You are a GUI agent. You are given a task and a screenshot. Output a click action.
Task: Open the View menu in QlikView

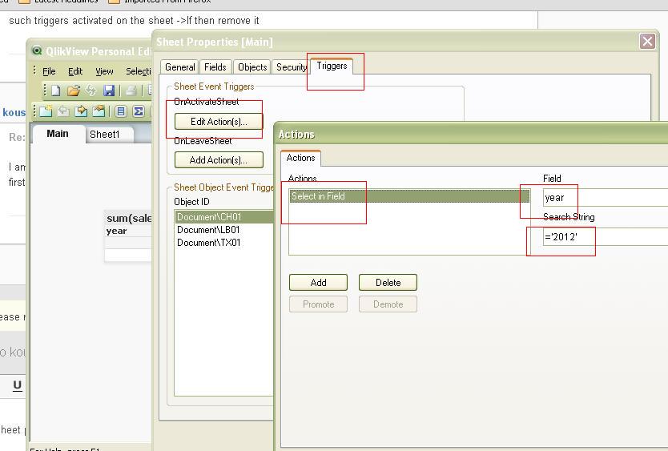coord(104,71)
